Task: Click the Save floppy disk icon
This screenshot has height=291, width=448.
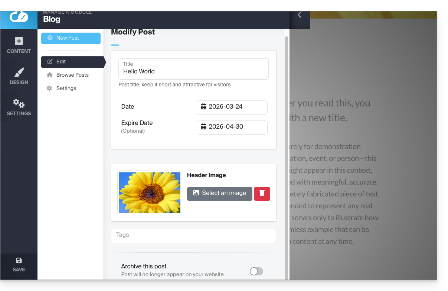Action: (19, 261)
